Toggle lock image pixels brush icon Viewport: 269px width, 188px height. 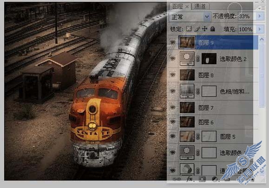197,29
